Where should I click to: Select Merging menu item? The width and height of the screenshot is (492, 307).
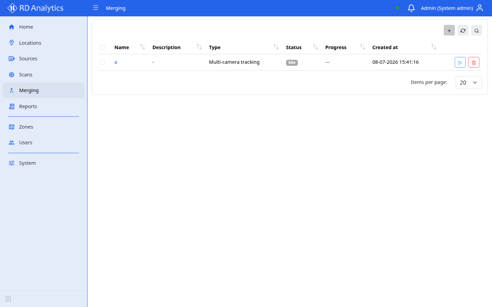tap(43, 90)
